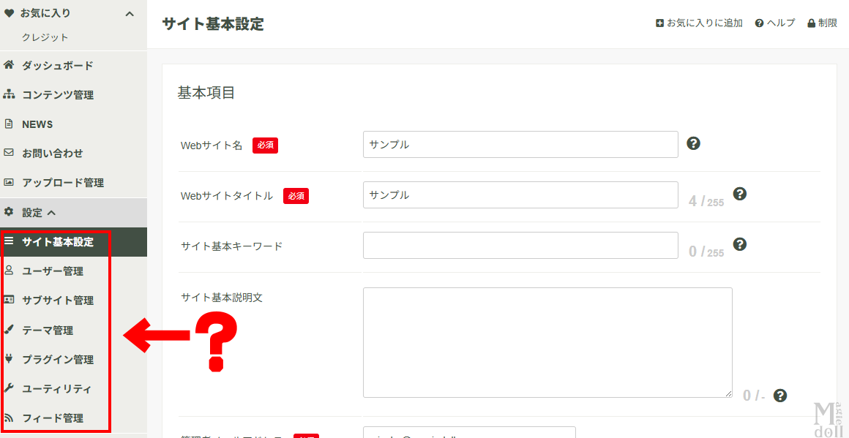Screen dimensions: 849x438
Task: Open ユーザー管理 in the sidebar
Action: pyautogui.click(x=53, y=271)
